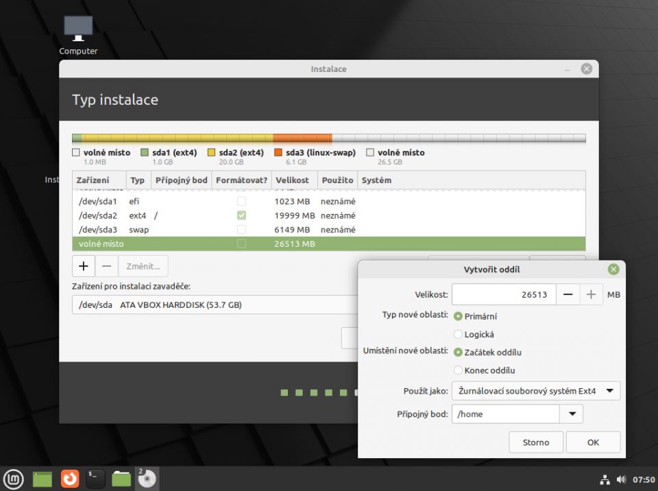Viewport: 658px width, 491px height.
Task: Click the /home mount point text field
Action: pos(506,414)
